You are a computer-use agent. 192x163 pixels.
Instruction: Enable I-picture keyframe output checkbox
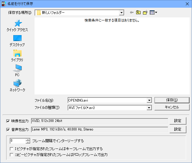(12, 149)
